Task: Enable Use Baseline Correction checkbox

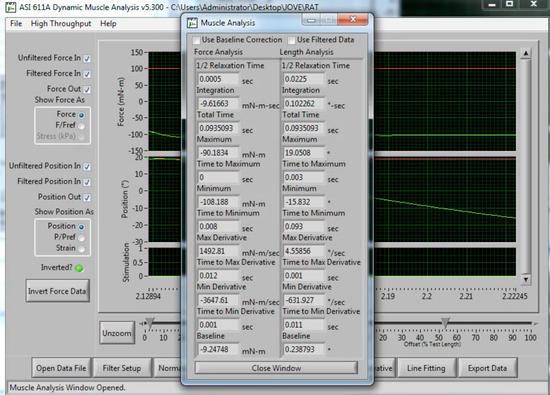Action: pyautogui.click(x=197, y=40)
